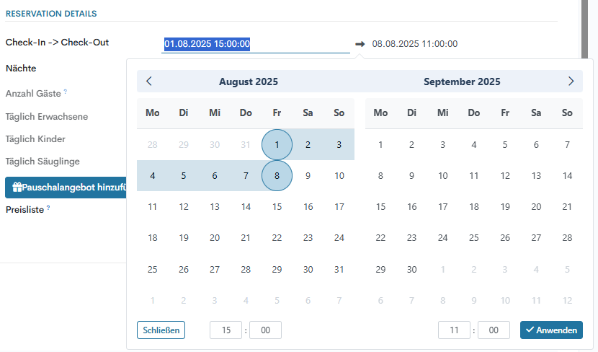Select August 8 in the calendar
The image size is (598, 352).
tap(277, 175)
